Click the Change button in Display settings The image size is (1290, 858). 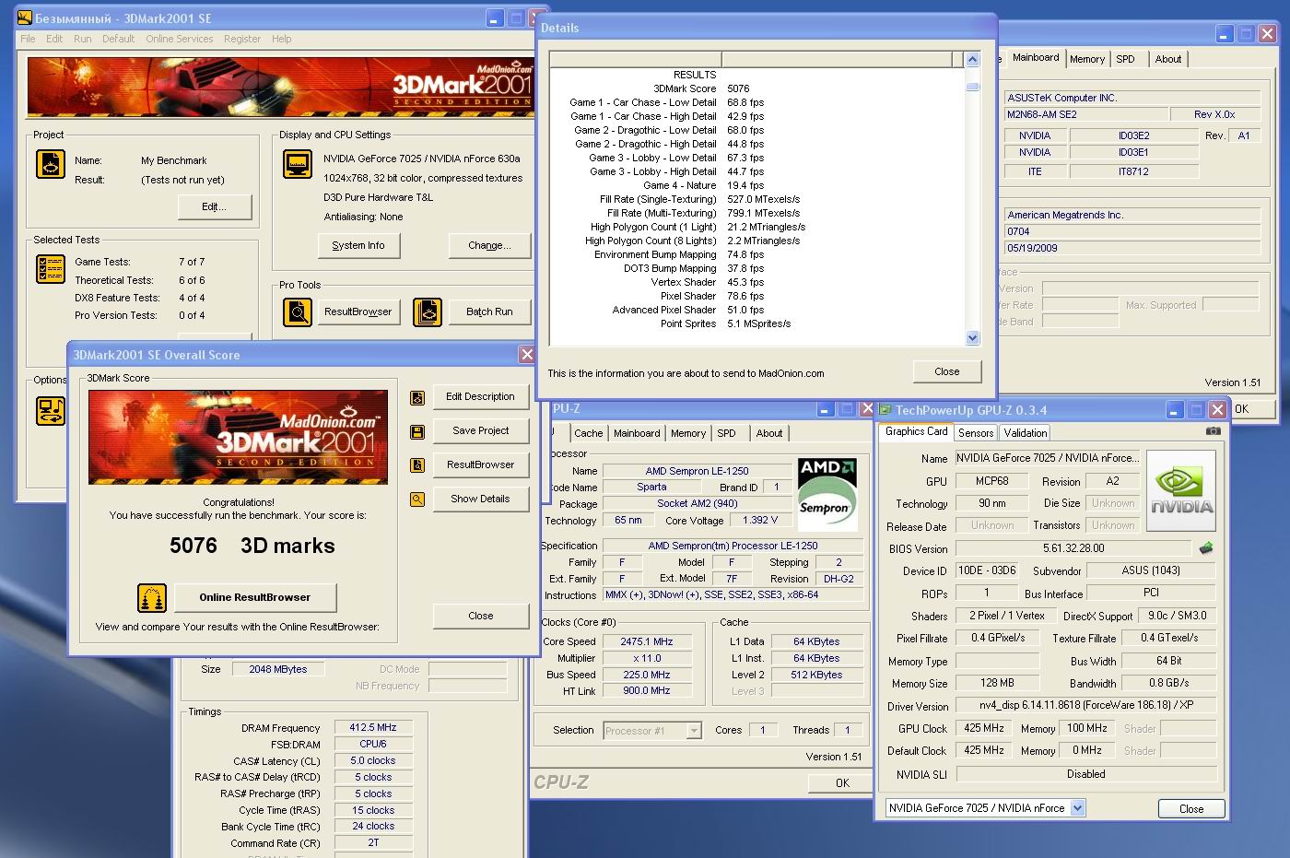pyautogui.click(x=489, y=245)
